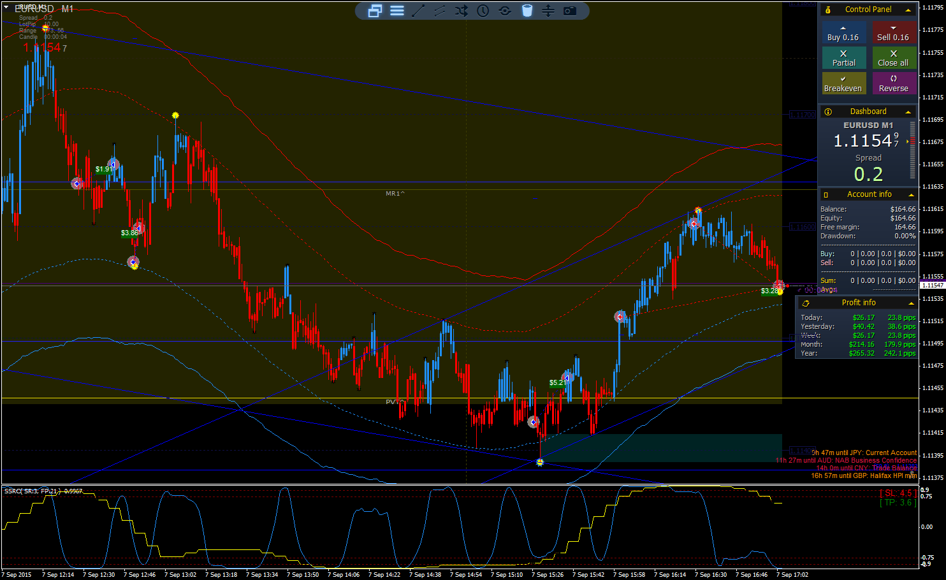Click the $5.21 profit label on chart
Viewport: 946px width, 580px height.
coord(557,383)
